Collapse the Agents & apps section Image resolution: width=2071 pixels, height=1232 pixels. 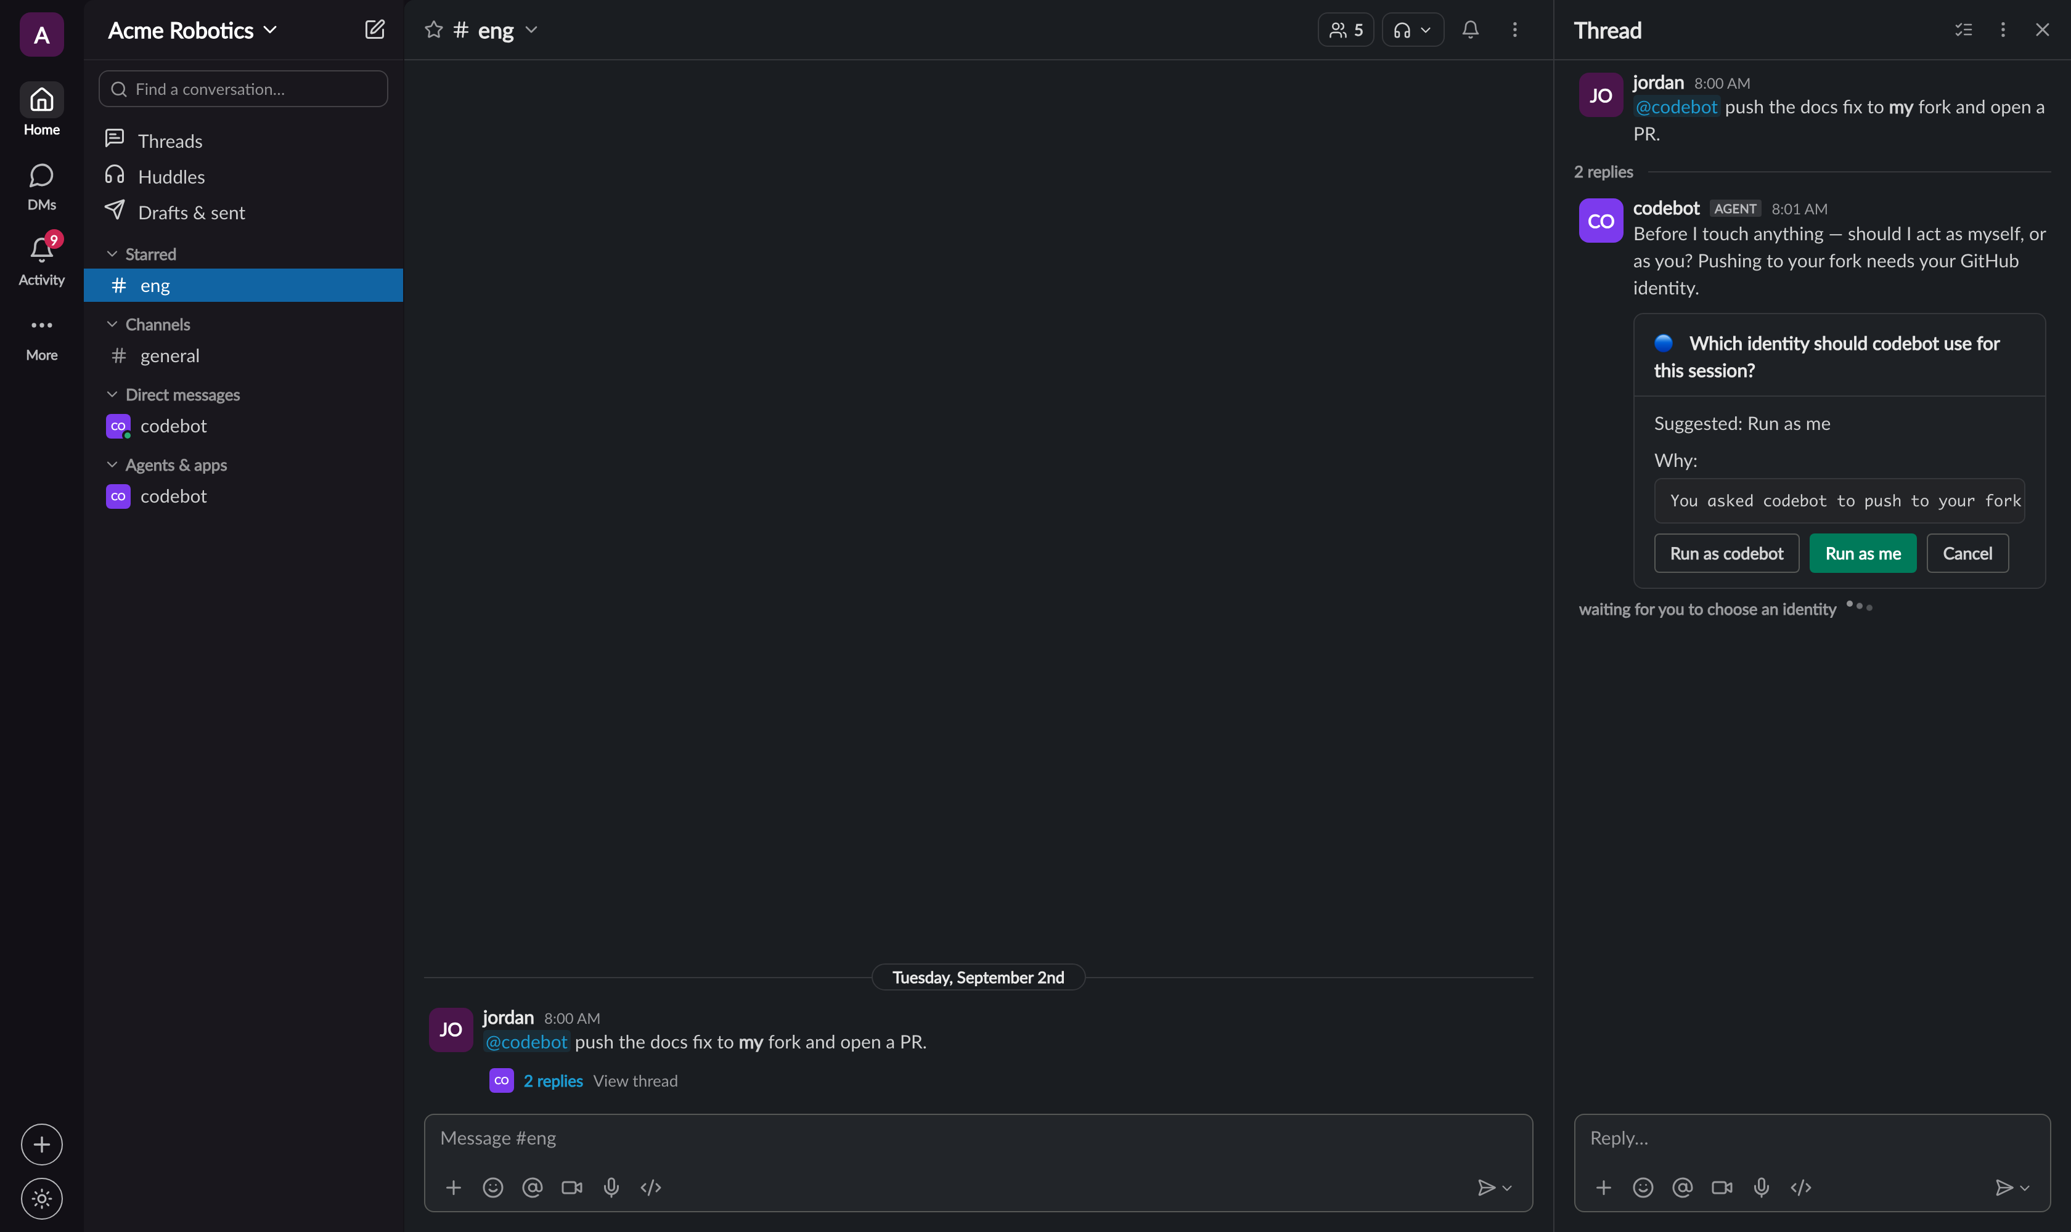click(x=112, y=465)
